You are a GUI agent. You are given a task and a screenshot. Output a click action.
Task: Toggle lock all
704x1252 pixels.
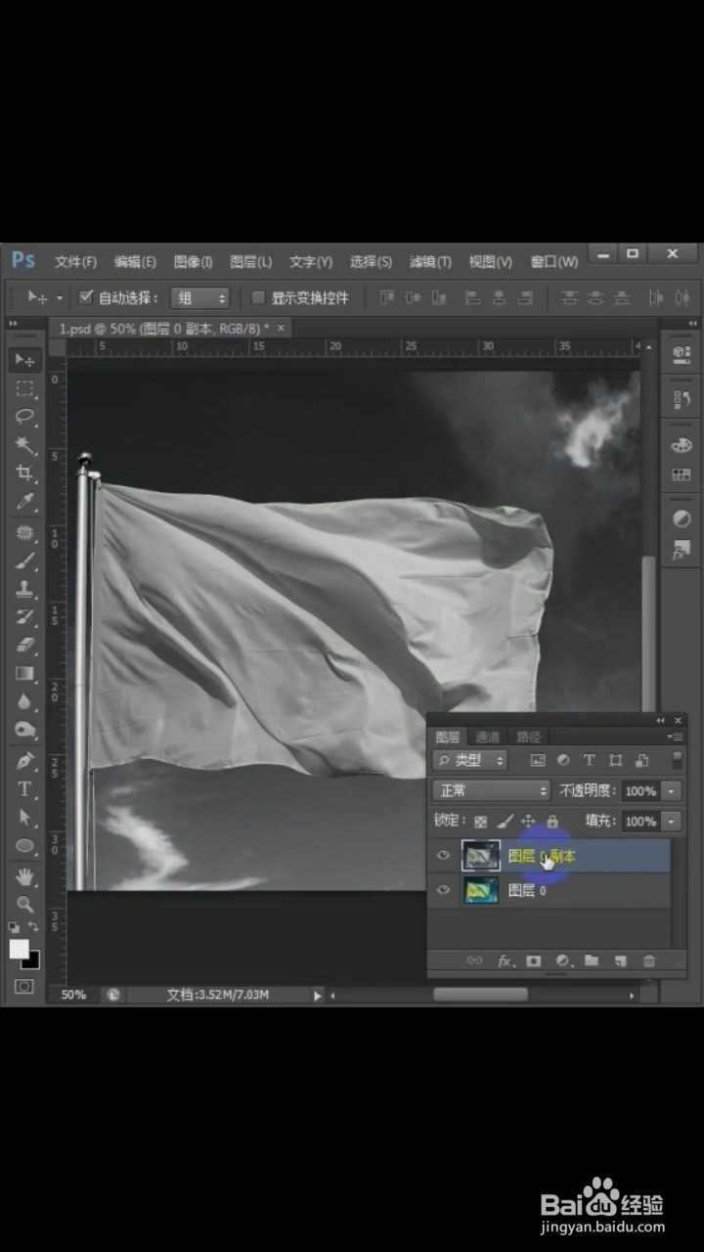click(552, 822)
